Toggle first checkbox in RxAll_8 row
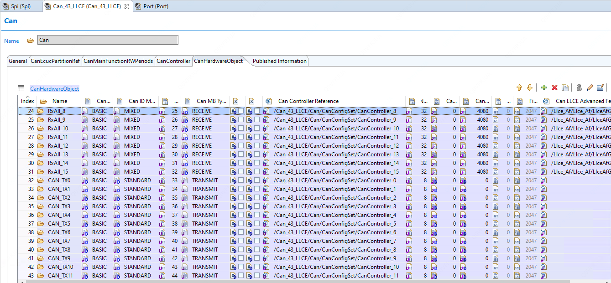 (x=240, y=111)
